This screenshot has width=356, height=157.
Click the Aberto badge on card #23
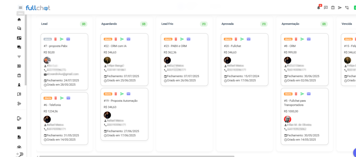[x=168, y=39]
